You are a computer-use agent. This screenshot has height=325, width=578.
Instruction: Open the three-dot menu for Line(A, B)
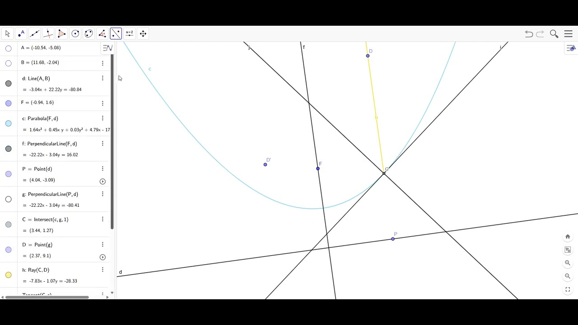103,78
